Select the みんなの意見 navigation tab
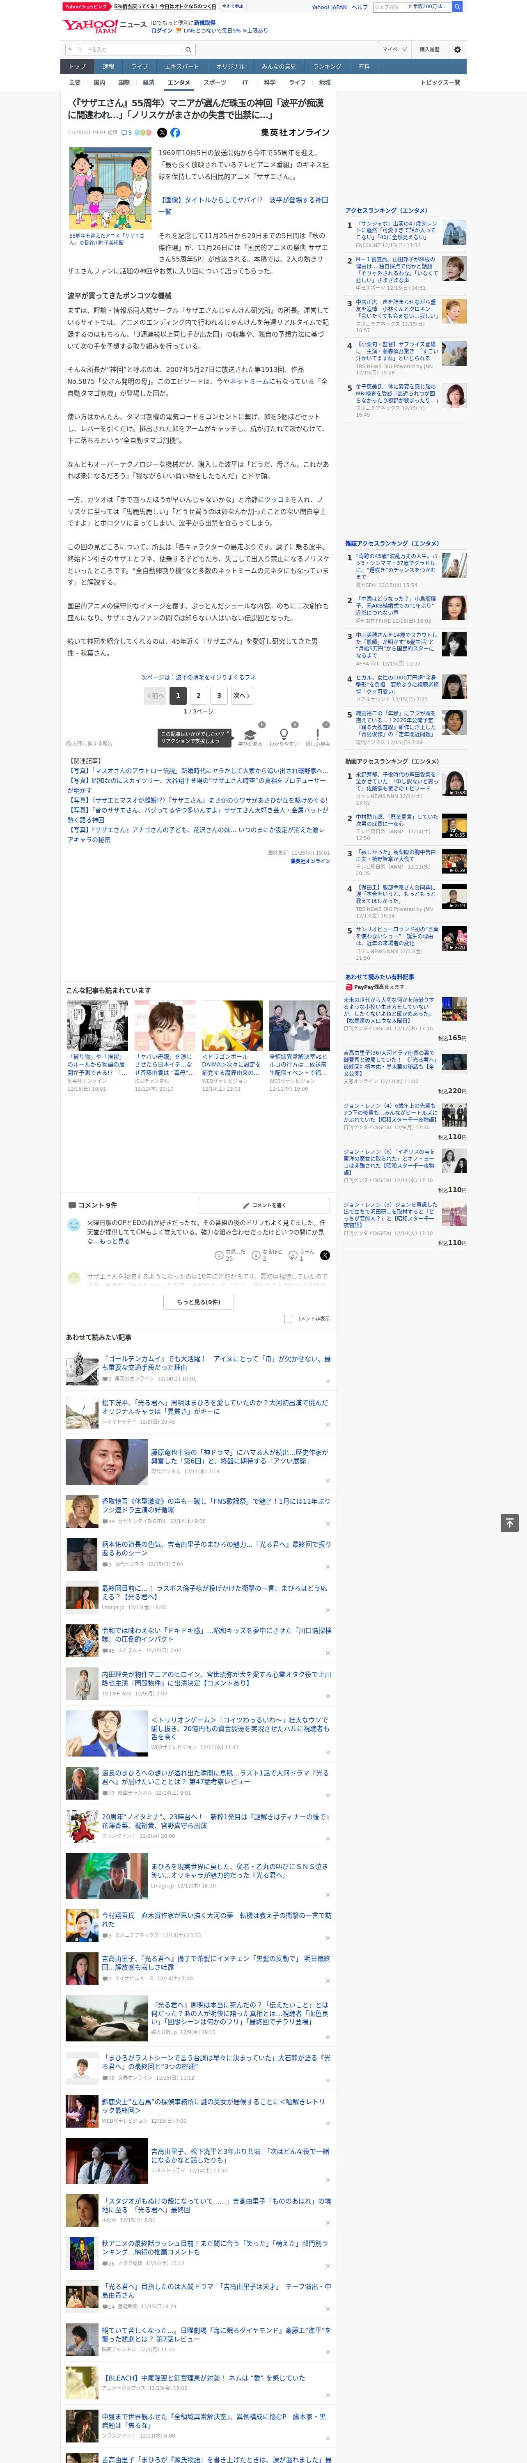 click(x=279, y=66)
